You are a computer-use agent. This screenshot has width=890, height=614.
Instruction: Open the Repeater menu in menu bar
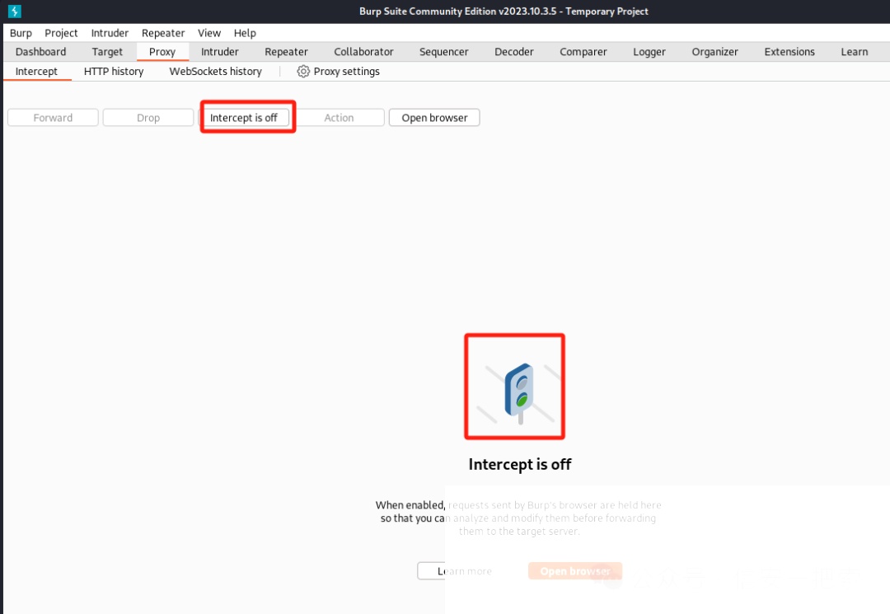pos(163,33)
